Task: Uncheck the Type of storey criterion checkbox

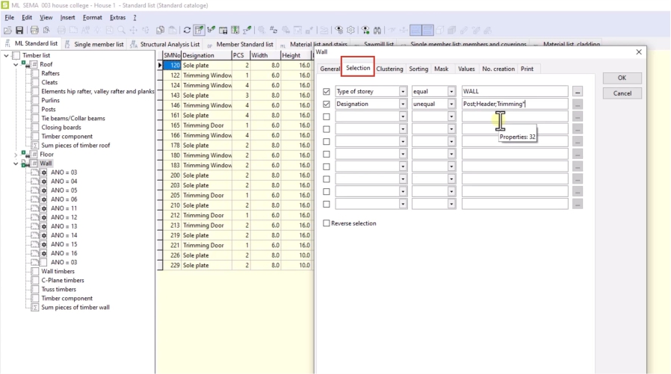Action: pyautogui.click(x=326, y=92)
